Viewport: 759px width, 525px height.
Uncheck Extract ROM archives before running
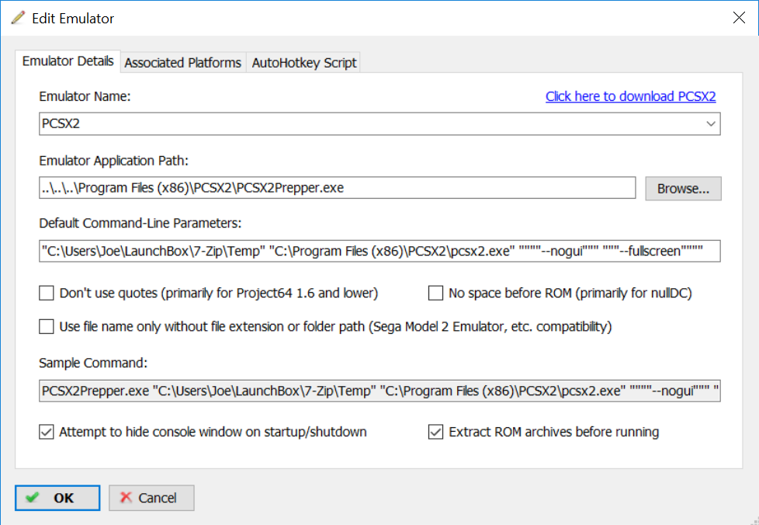[436, 432]
